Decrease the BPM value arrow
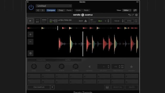Screen dimensions: 165x93 point(123,22)
